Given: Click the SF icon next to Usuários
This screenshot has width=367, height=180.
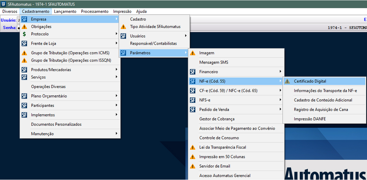Looking at the screenshot, I should tap(123, 36).
